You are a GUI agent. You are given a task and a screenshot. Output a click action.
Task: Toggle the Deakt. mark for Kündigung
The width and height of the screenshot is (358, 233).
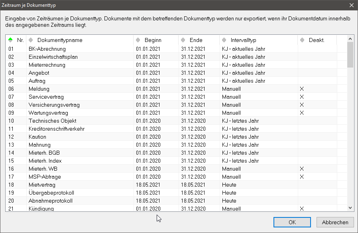(x=302, y=209)
